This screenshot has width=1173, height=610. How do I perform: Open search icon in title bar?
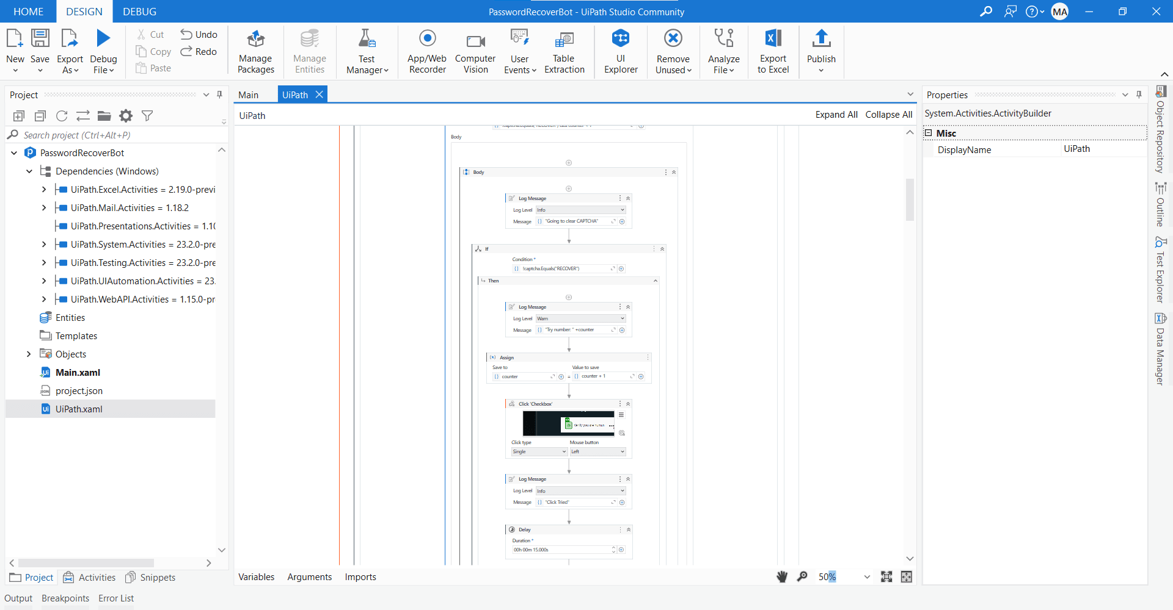[985, 12]
